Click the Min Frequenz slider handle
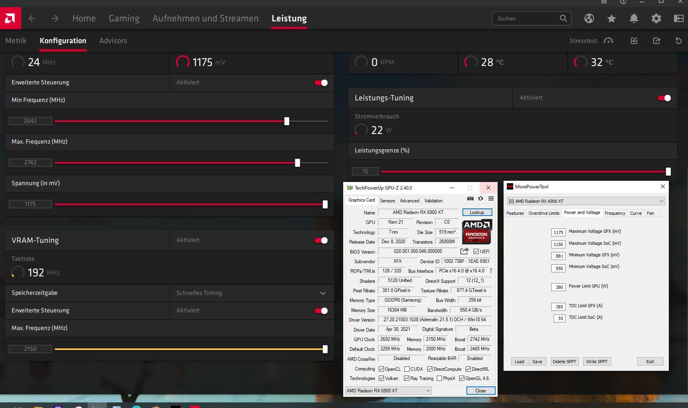This screenshot has width=688, height=408. pos(287,121)
